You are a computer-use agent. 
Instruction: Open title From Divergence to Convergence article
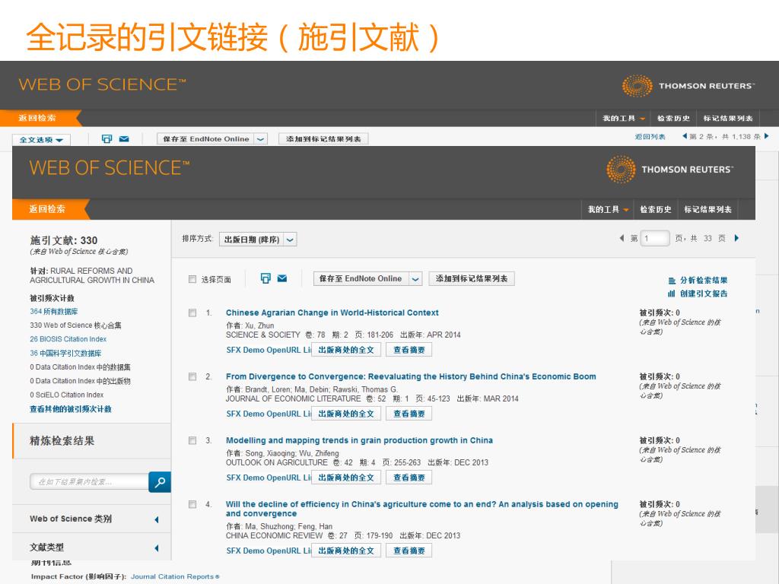pos(411,377)
